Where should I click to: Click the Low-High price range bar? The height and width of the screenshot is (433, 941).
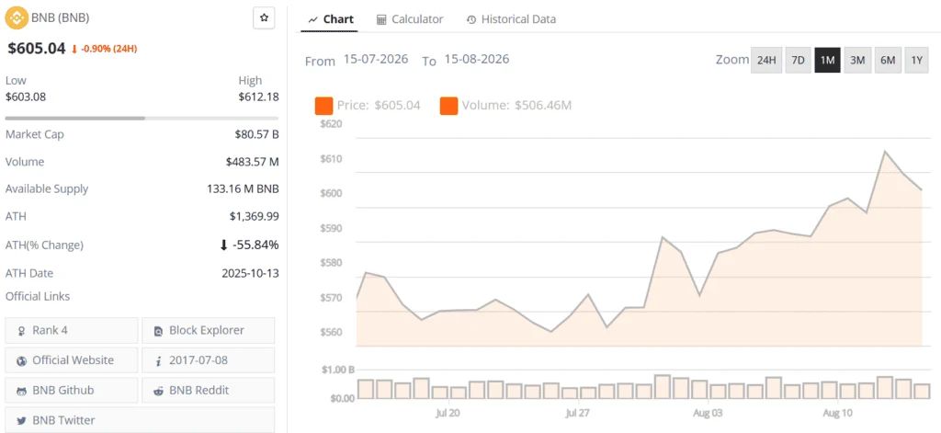(x=142, y=119)
